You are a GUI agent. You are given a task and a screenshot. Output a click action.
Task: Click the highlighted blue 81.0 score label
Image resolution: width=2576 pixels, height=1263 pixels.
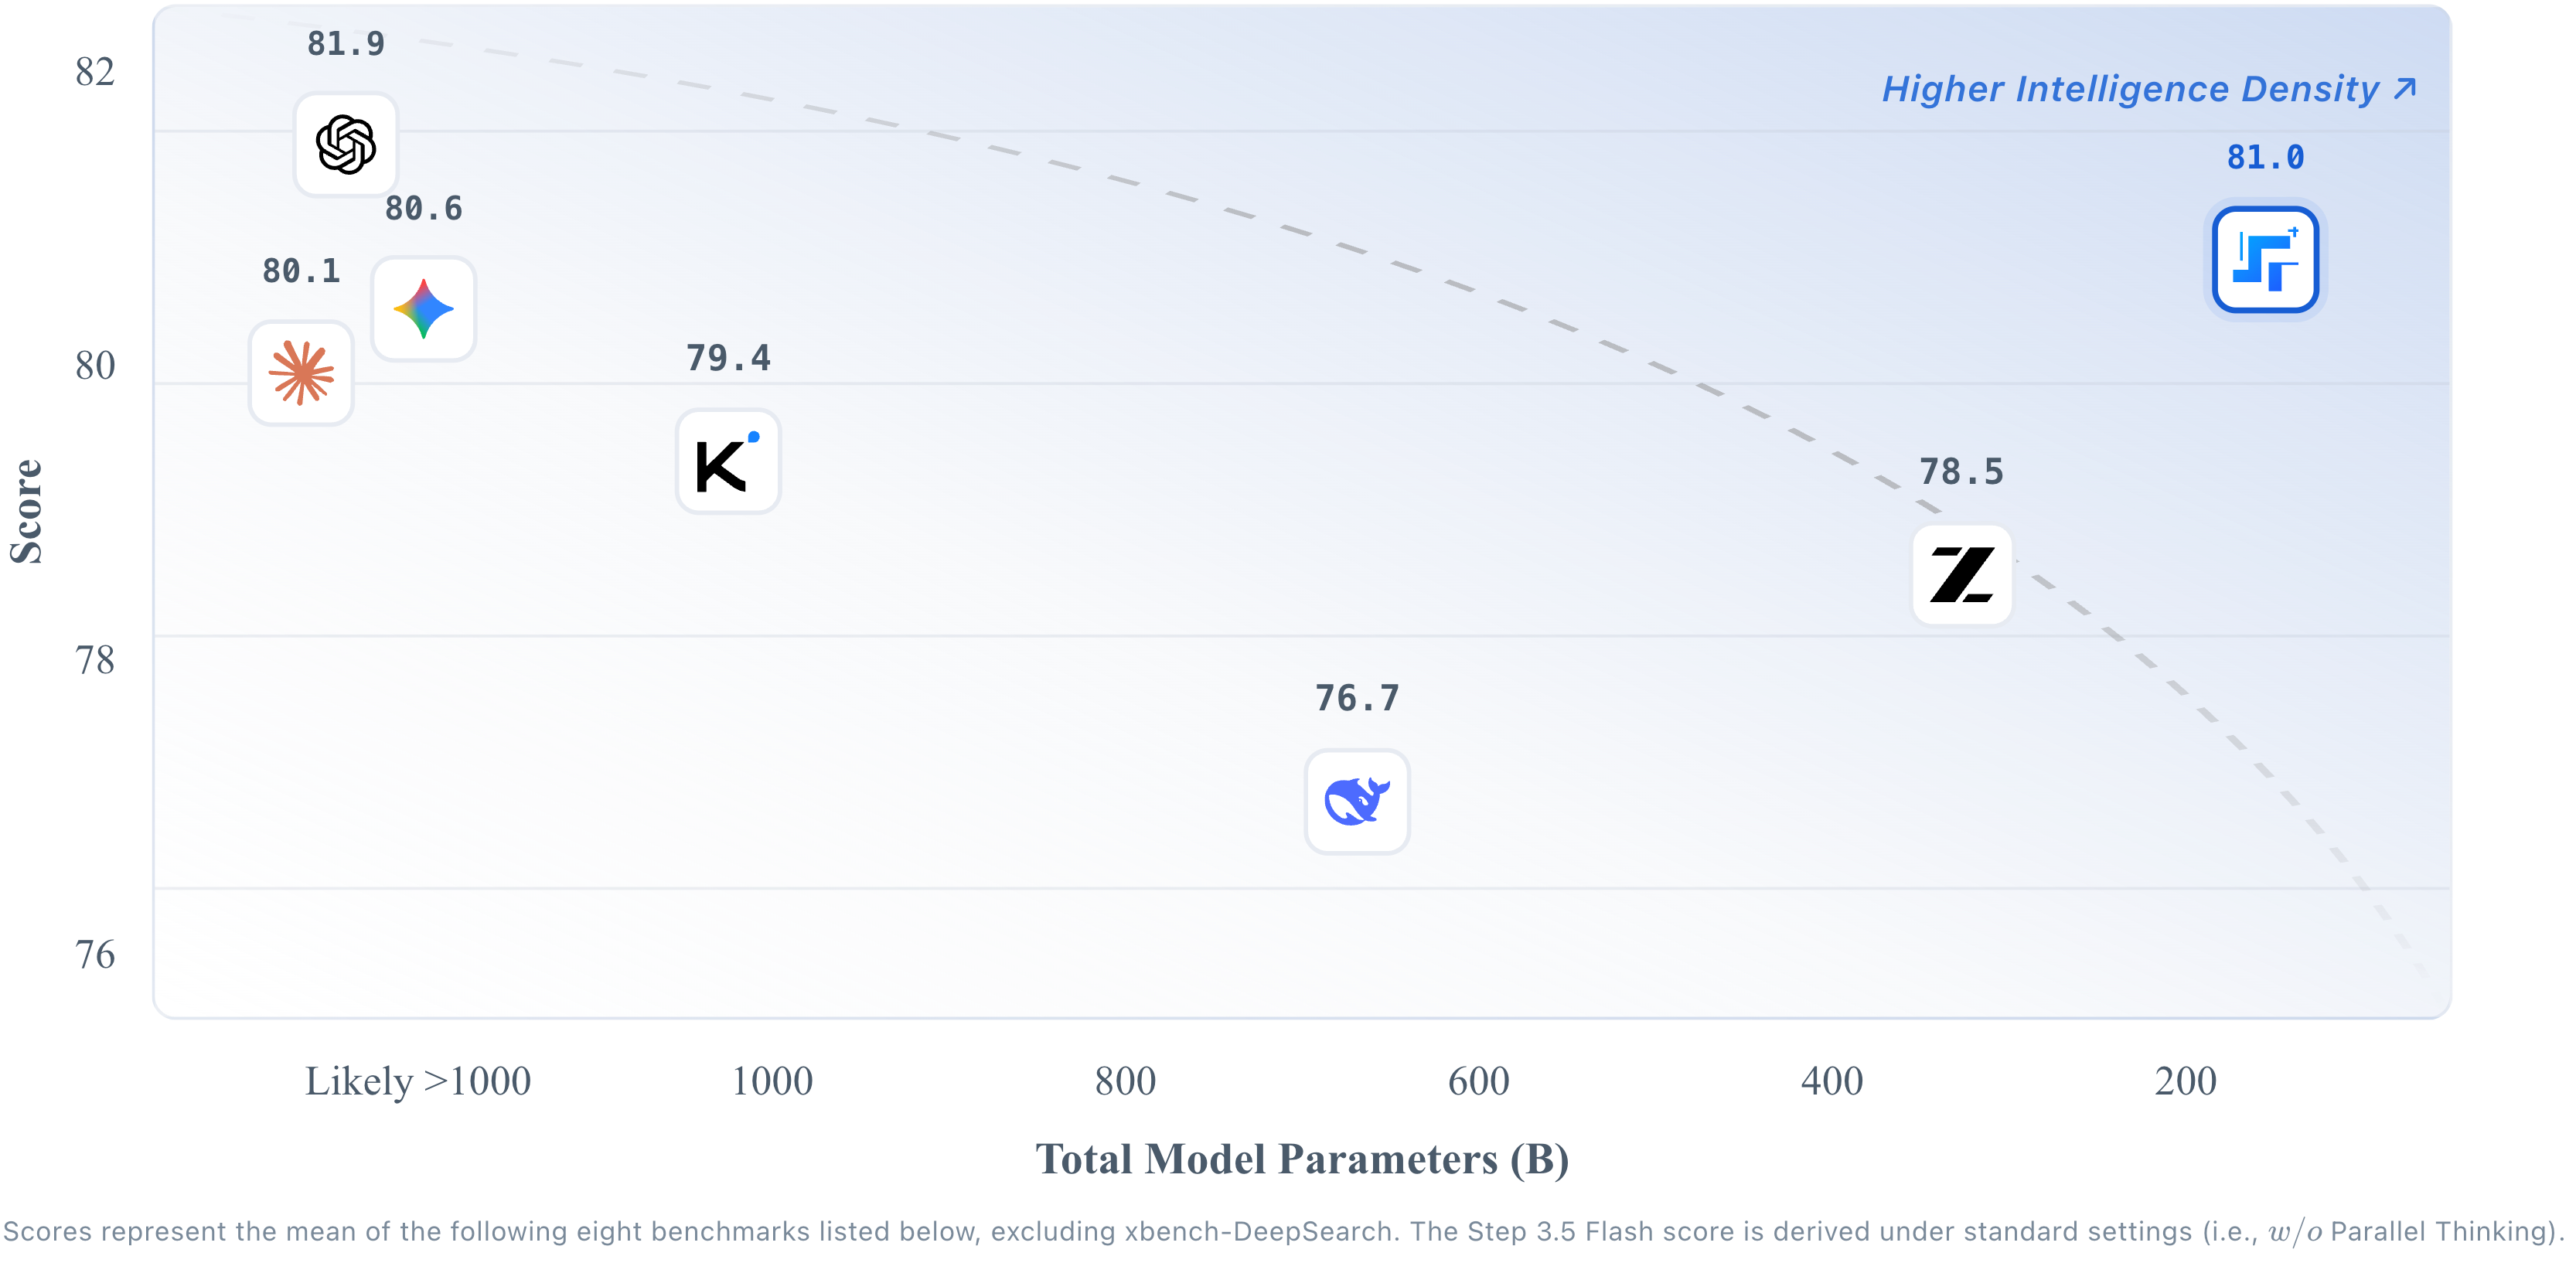tap(2265, 157)
